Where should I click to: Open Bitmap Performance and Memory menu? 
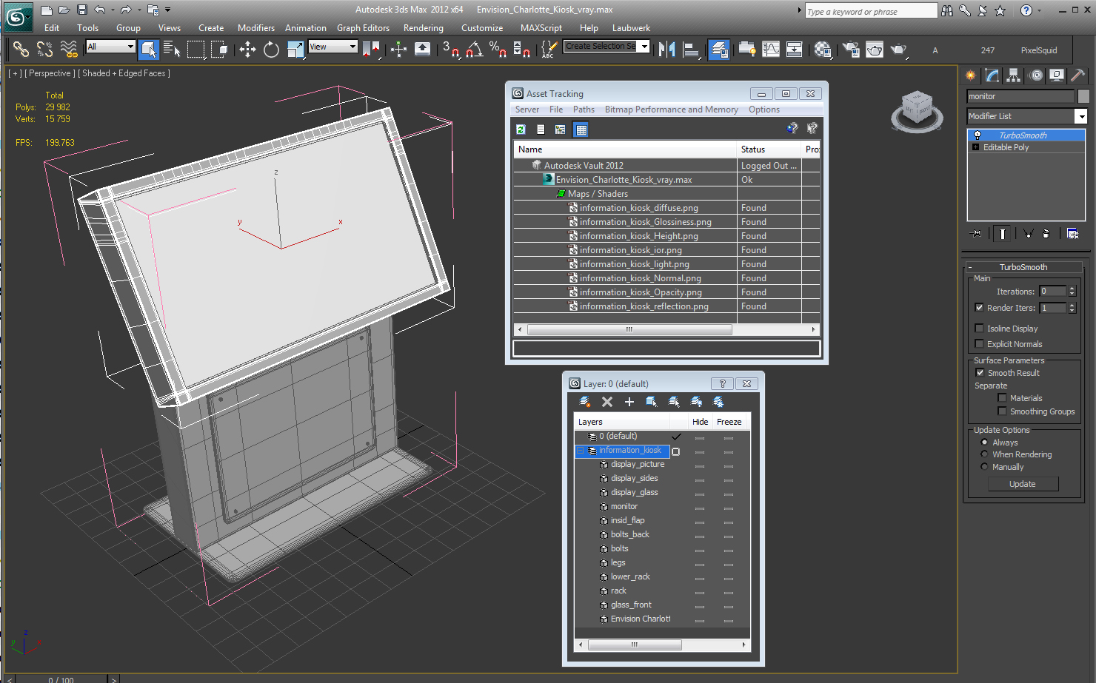pos(672,110)
